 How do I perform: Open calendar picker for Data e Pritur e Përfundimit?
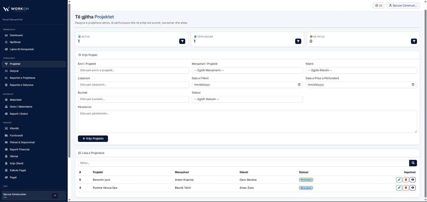point(413,85)
